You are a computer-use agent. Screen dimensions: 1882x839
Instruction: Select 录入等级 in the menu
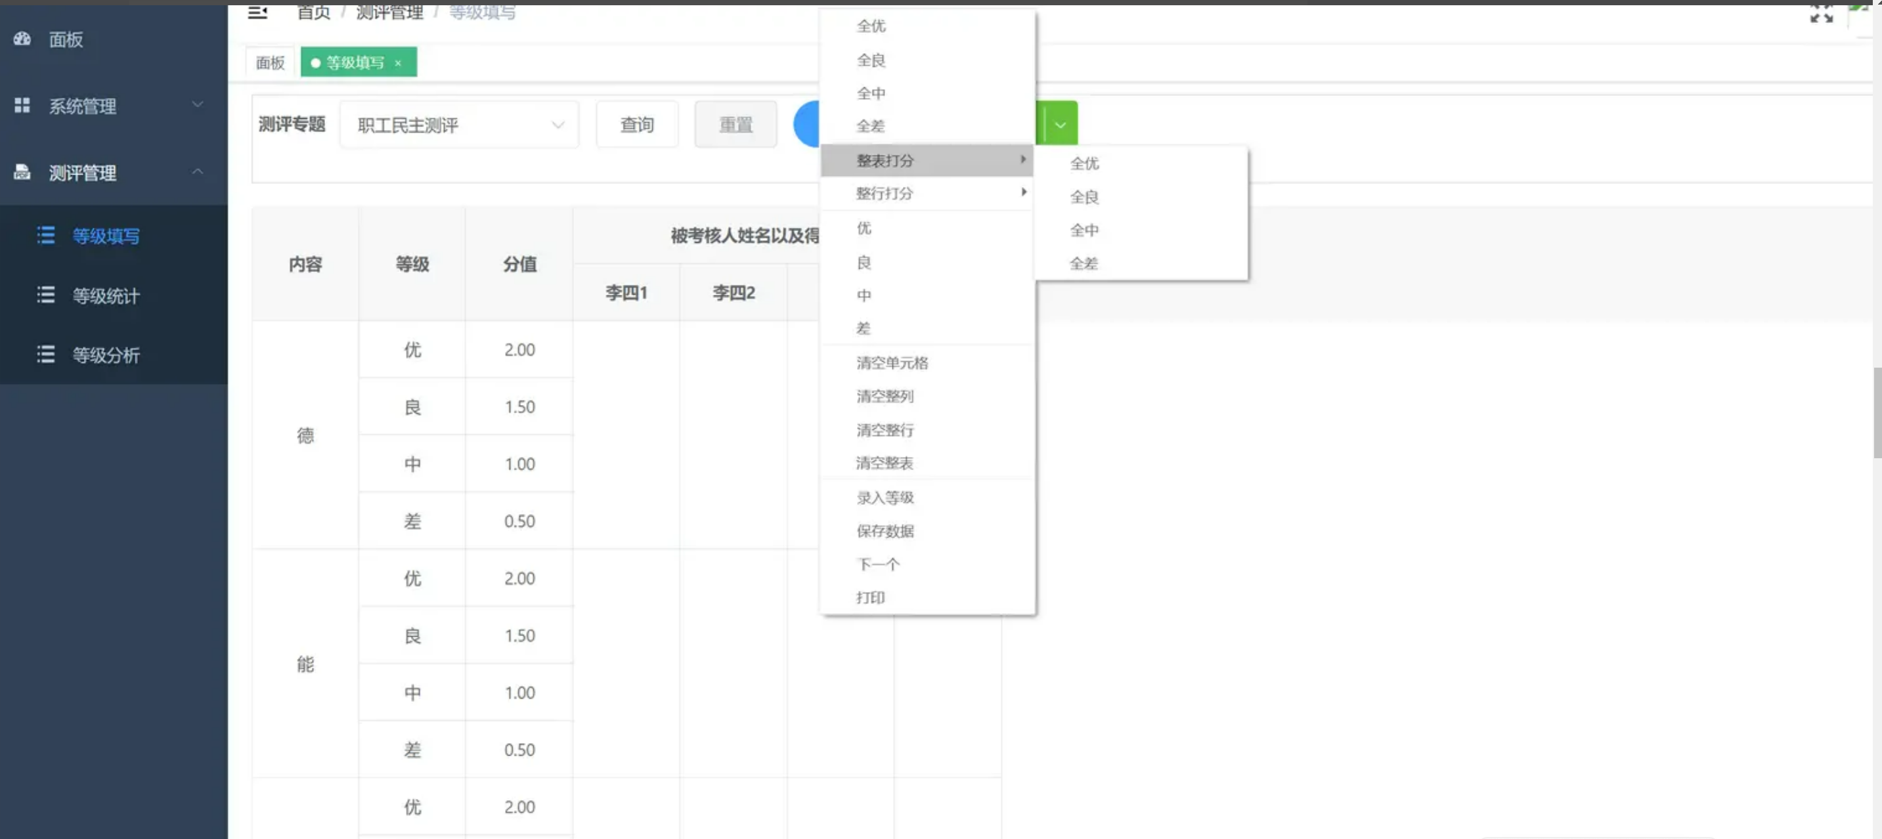tap(884, 497)
